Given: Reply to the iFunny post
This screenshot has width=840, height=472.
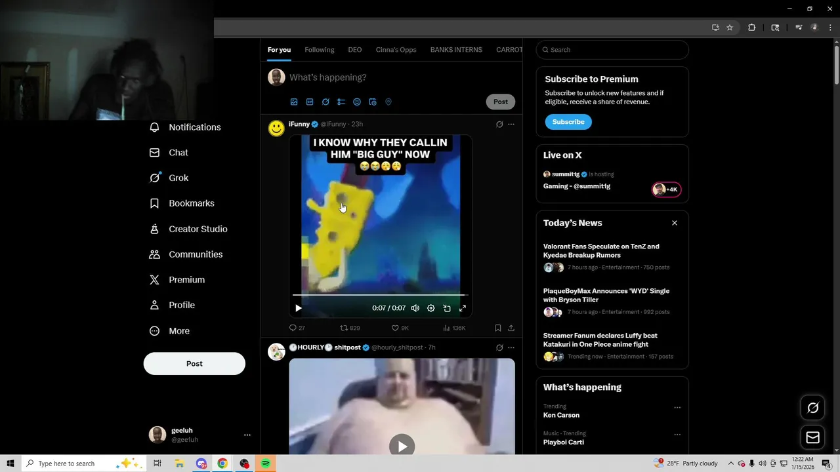Looking at the screenshot, I should [297, 328].
